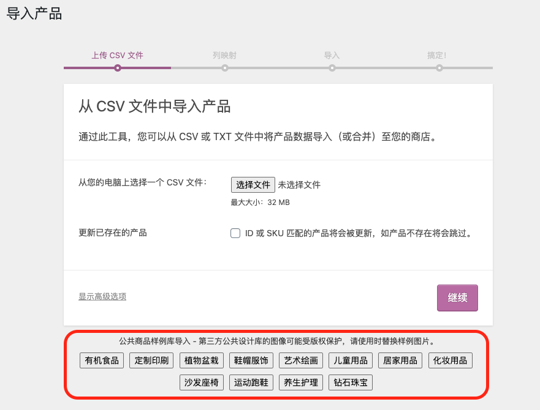Import the 艺术绘画 sample library
Image resolution: width=540 pixels, height=410 pixels.
tap(301, 360)
